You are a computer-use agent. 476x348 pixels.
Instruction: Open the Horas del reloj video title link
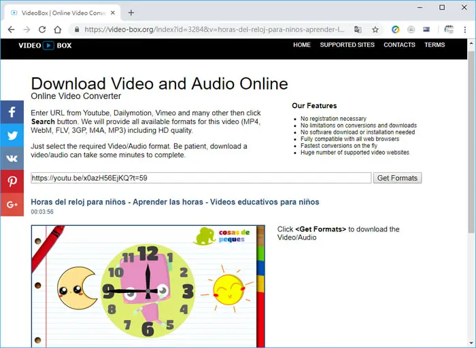175,202
